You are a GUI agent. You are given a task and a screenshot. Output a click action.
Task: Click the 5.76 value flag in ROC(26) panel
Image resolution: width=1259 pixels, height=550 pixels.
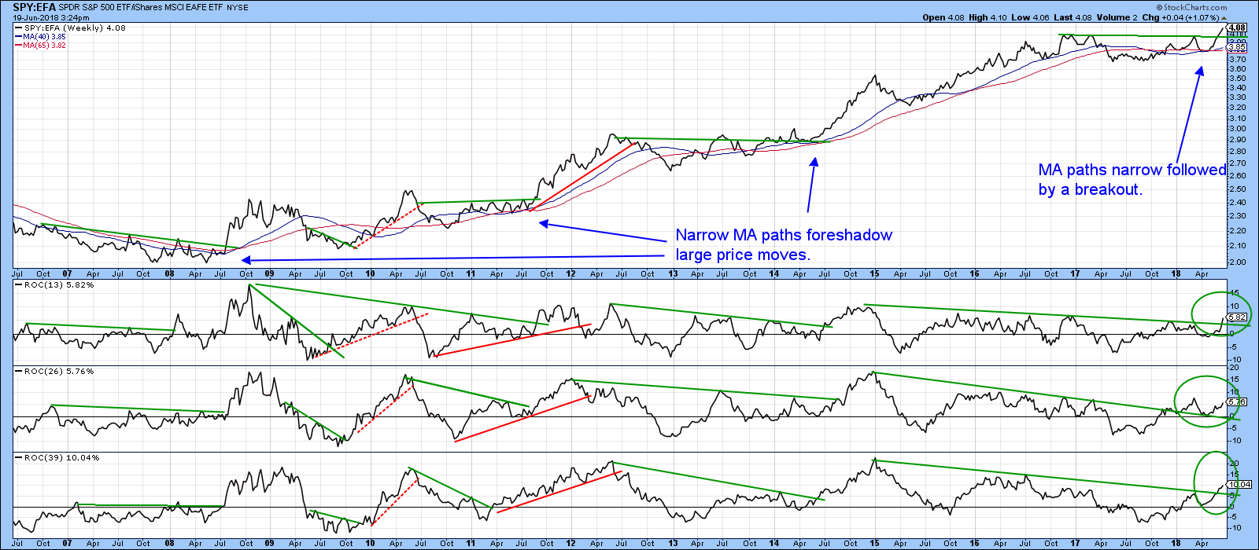(x=1238, y=401)
